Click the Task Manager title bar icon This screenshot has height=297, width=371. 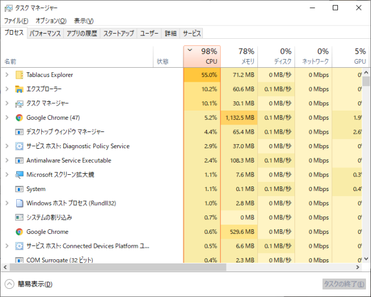pos(8,8)
